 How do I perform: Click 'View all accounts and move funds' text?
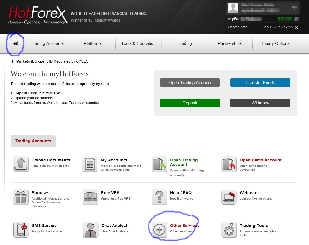121,168
